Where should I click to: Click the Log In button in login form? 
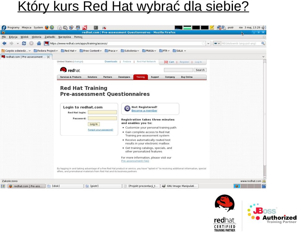coord(94,124)
